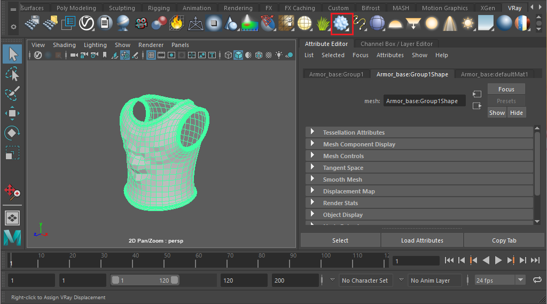Toggle the loop playback button
The height and width of the screenshot is (304, 547).
[x=537, y=280]
